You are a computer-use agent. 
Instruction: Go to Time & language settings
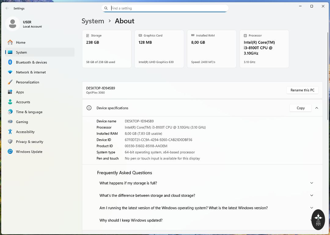pos(29,112)
